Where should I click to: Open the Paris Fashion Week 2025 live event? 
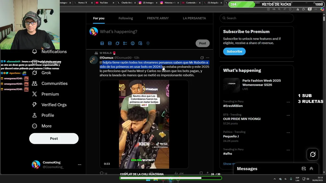257,85
